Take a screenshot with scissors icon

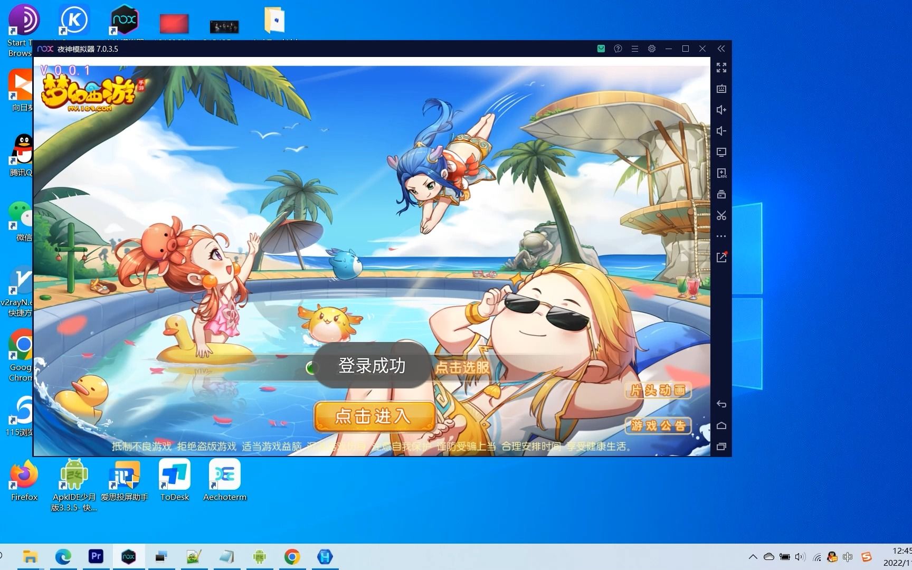tap(721, 215)
